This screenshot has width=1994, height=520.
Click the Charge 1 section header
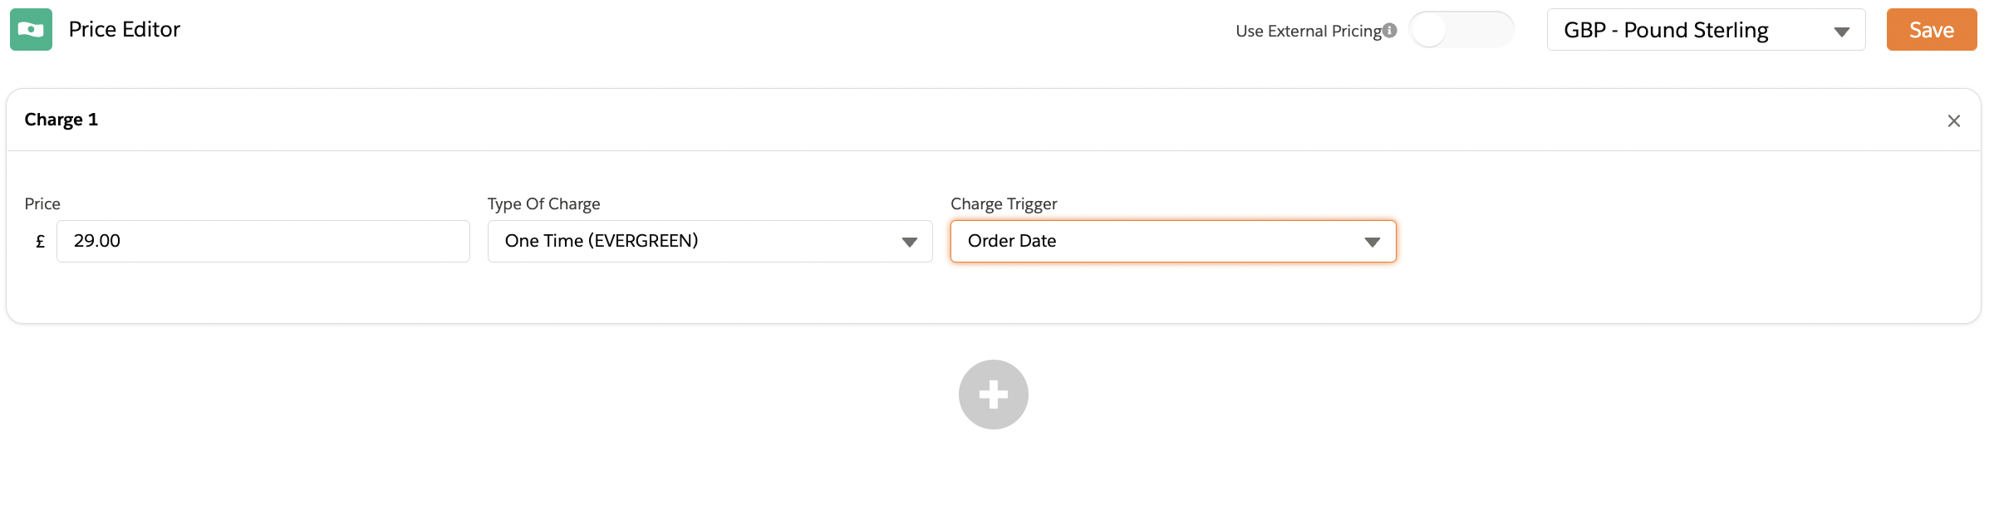[61, 120]
